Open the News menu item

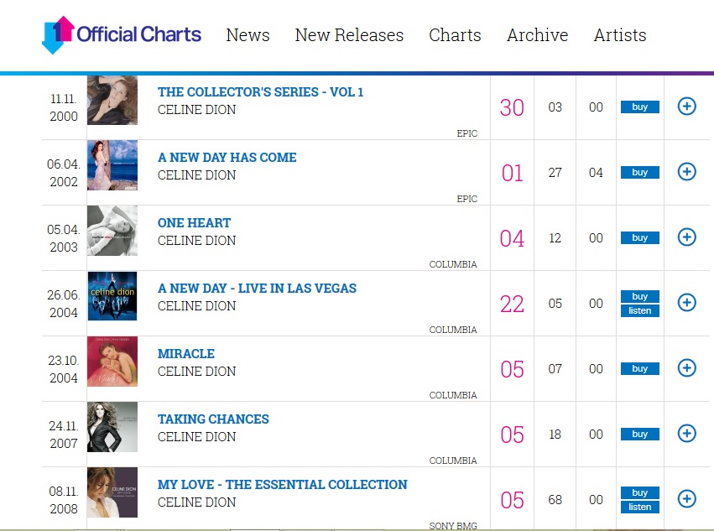pos(248,35)
